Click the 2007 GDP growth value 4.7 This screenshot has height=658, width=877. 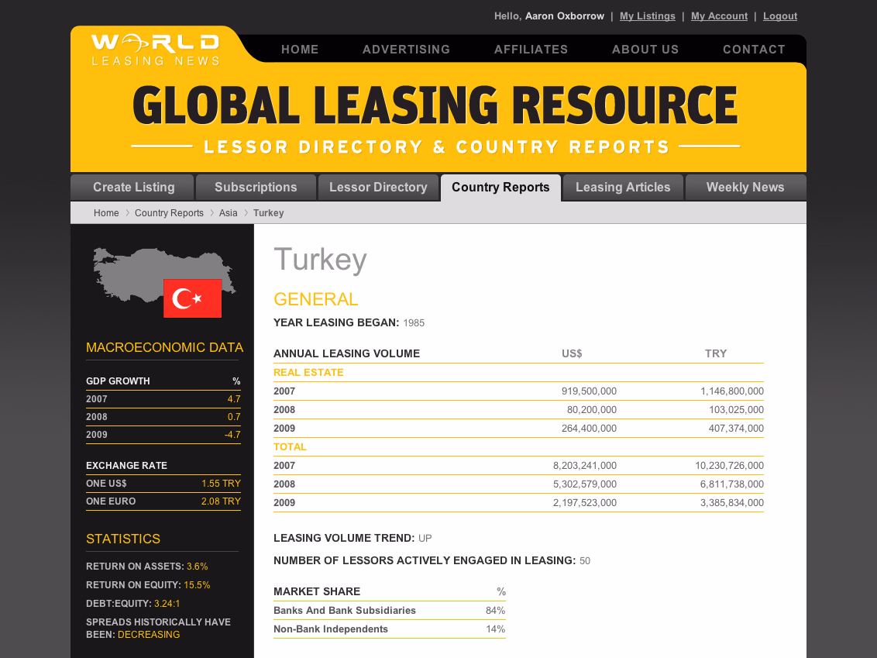pos(234,399)
